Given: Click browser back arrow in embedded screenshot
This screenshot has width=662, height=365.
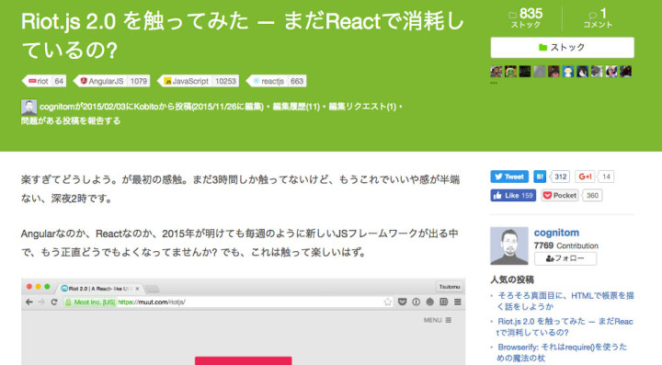Looking at the screenshot, I should [x=29, y=302].
